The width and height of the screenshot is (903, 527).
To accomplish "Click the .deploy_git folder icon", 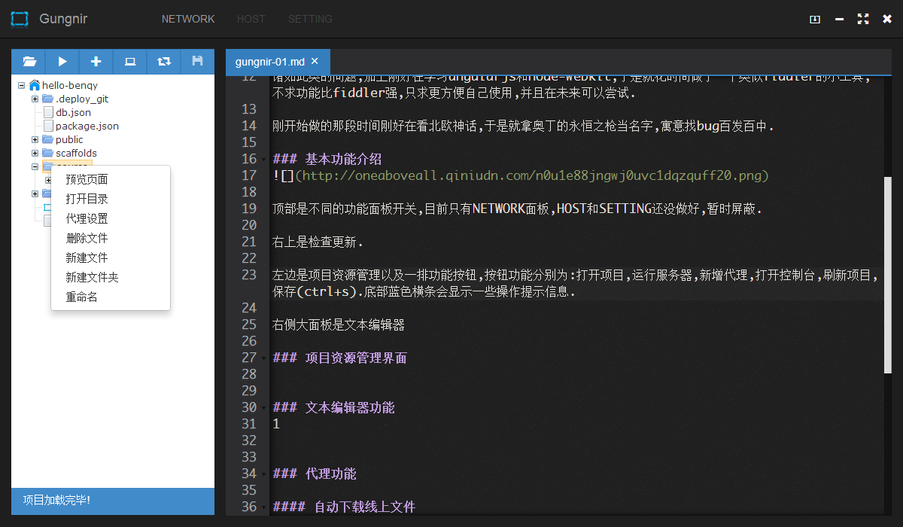I will 48,99.
